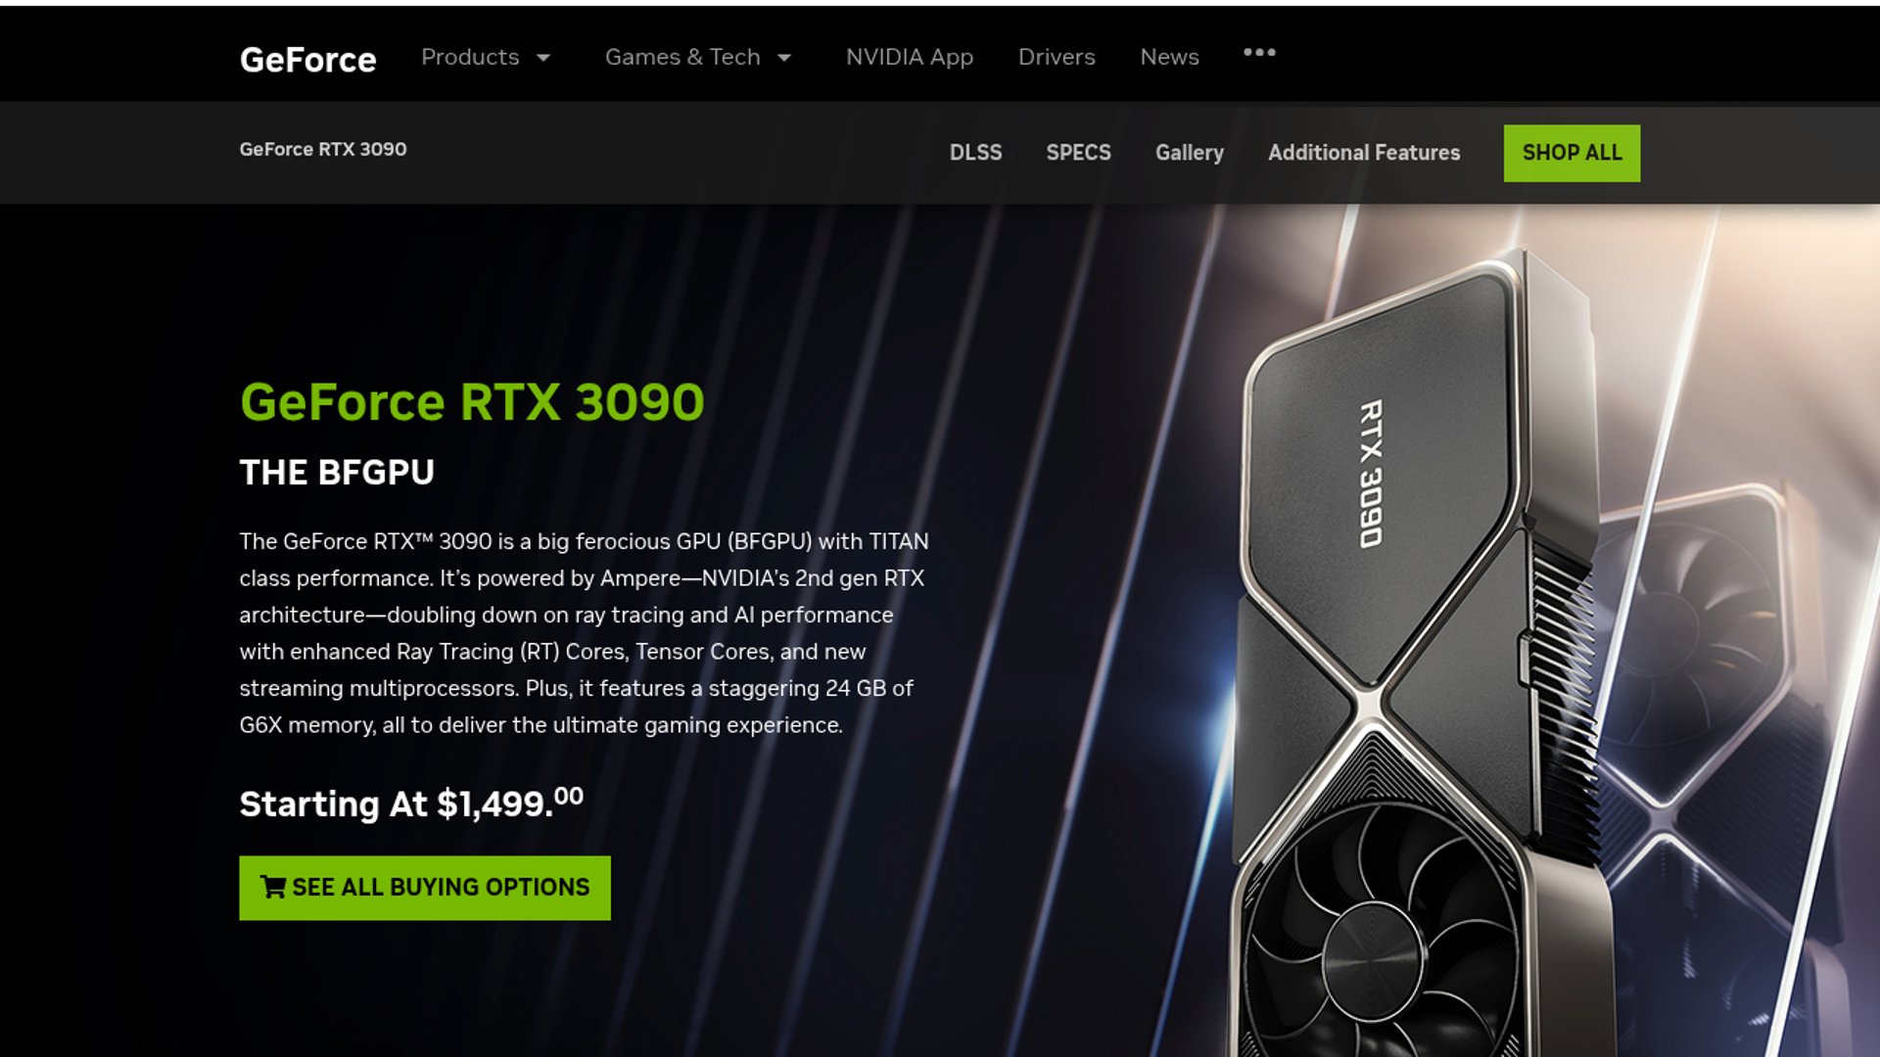The height and width of the screenshot is (1057, 1880).
Task: Click the shopping cart icon
Action: 272,887
